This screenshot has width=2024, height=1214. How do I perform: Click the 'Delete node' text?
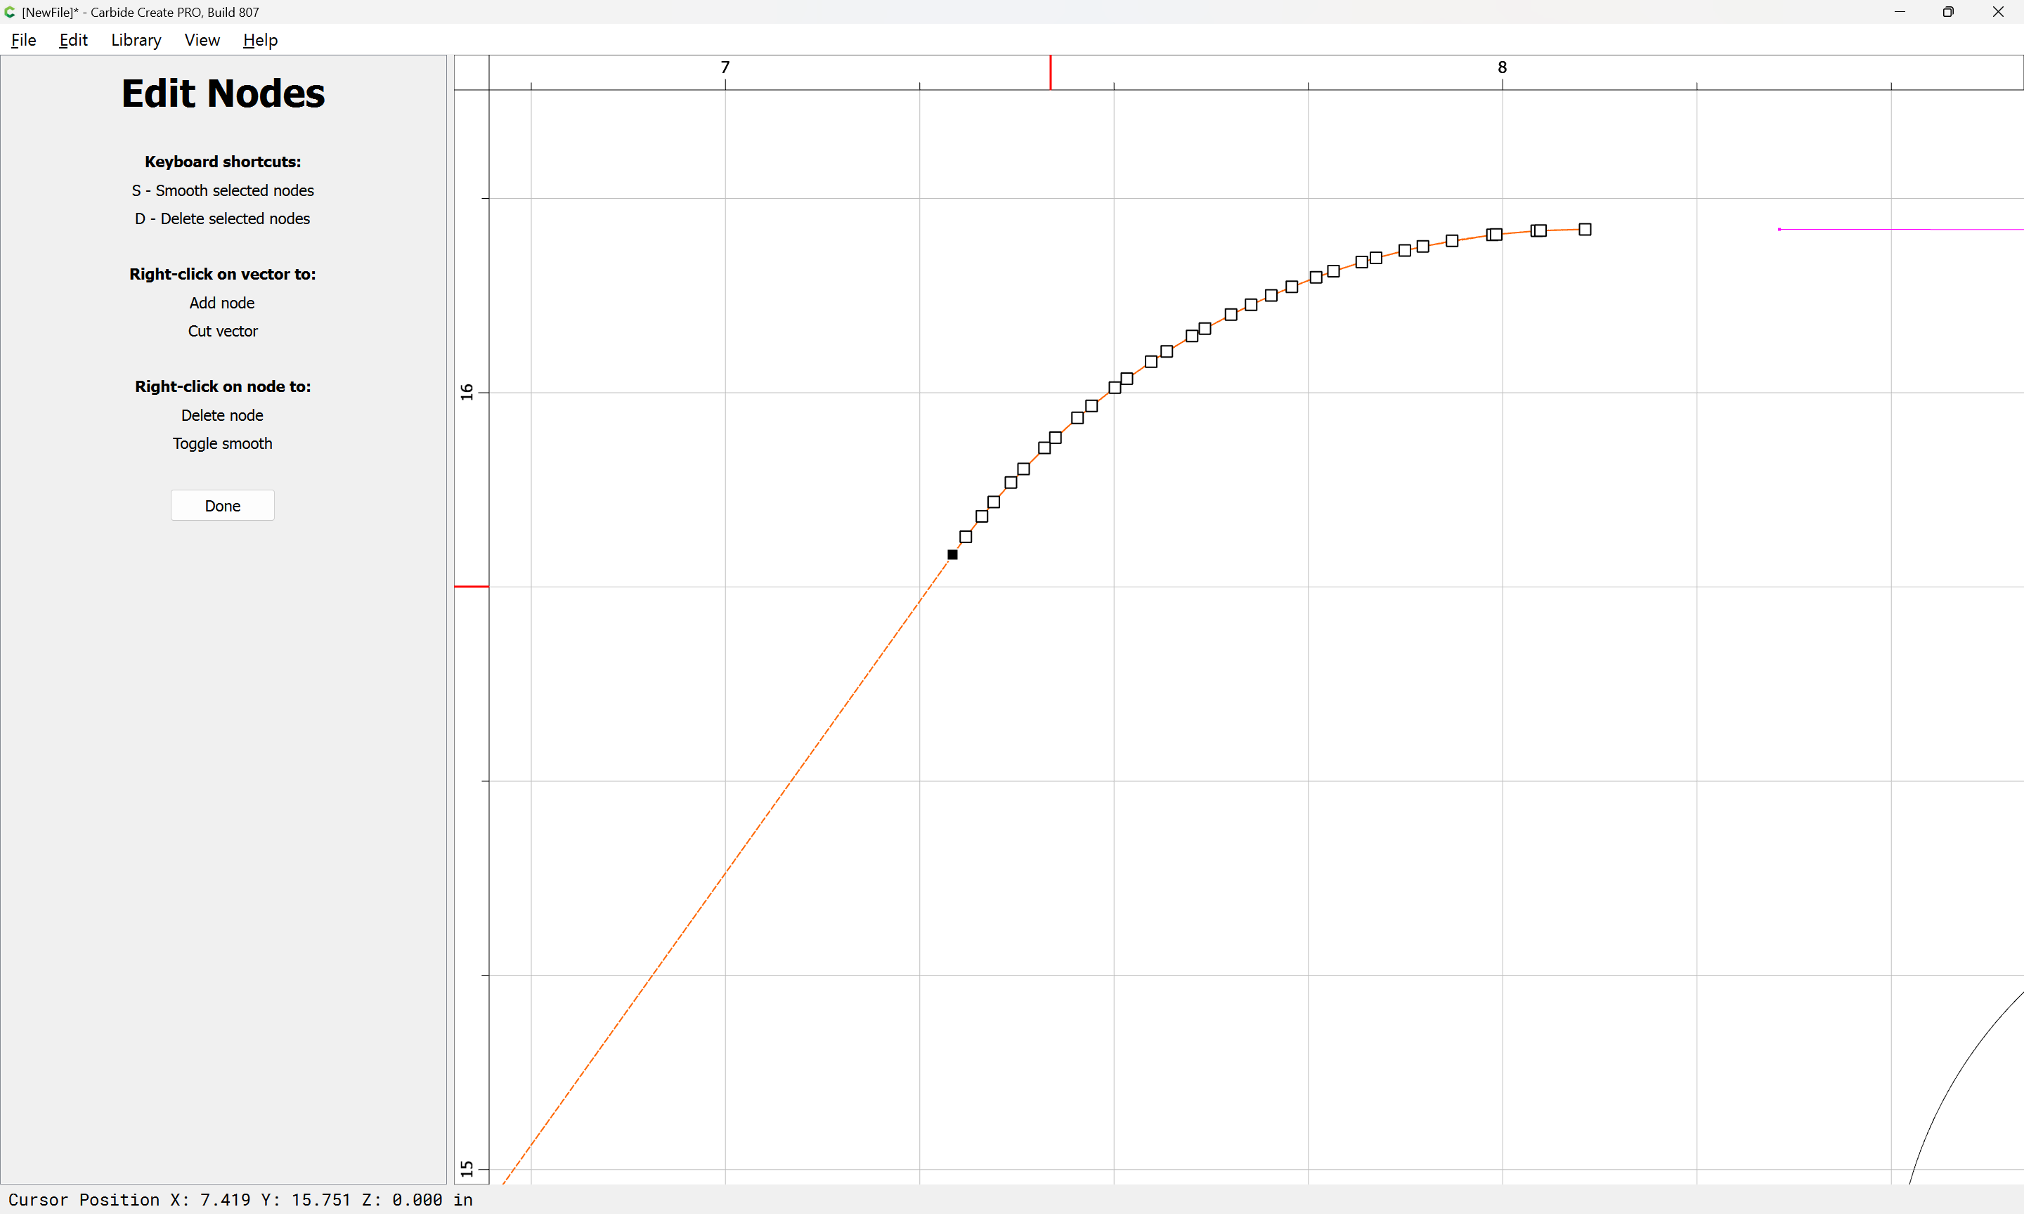pos(221,416)
